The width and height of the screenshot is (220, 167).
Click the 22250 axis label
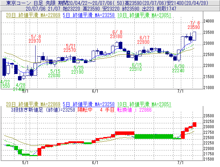(x=209, y=143)
